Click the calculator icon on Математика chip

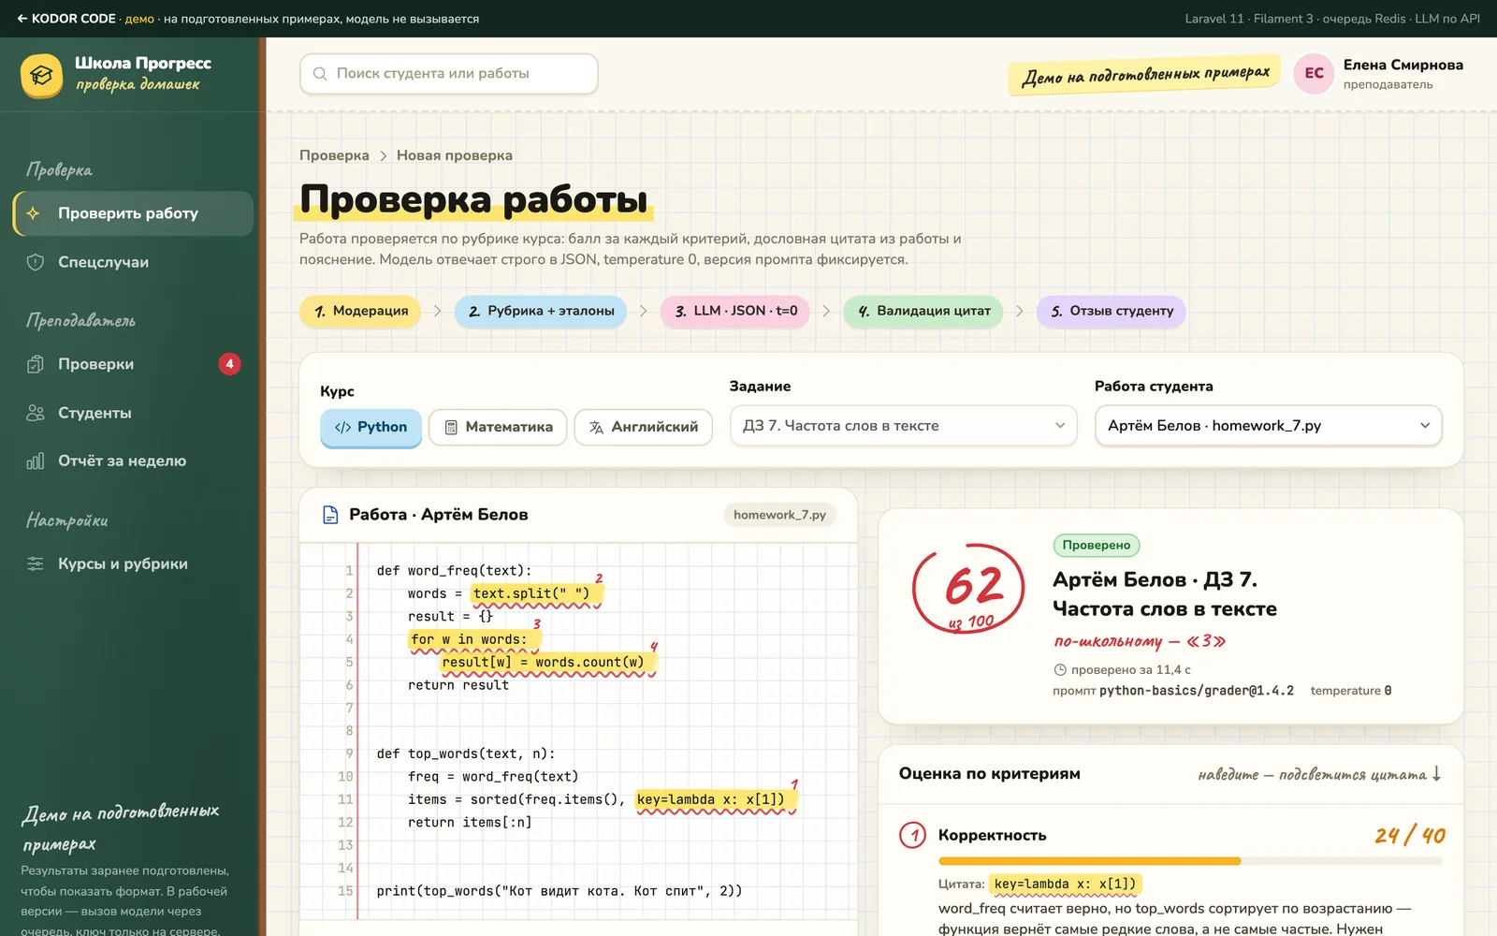click(451, 428)
